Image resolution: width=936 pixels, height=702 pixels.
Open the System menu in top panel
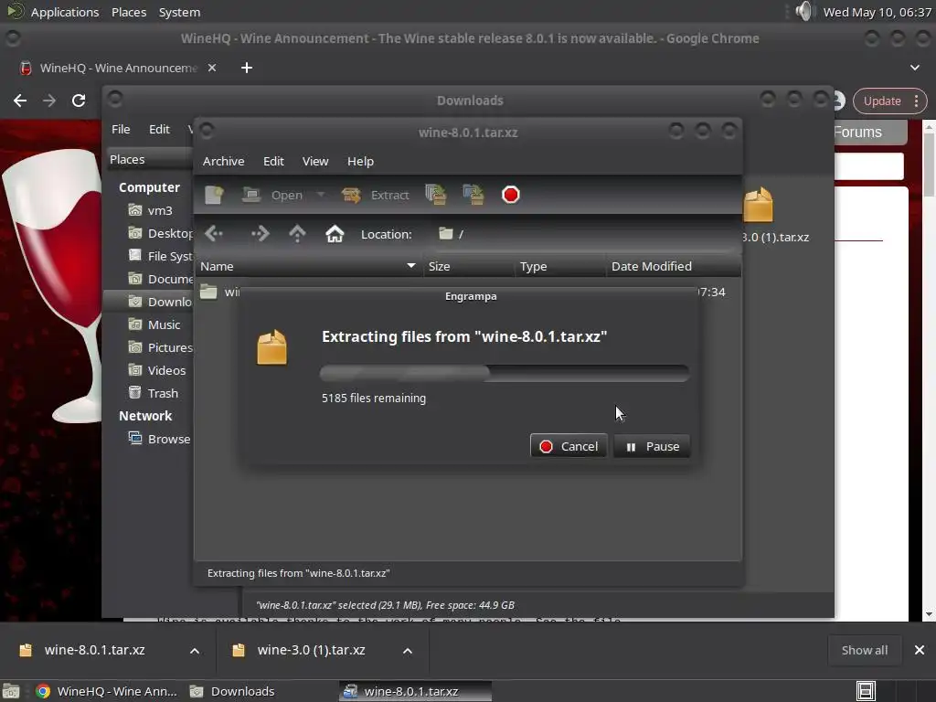[180, 12]
